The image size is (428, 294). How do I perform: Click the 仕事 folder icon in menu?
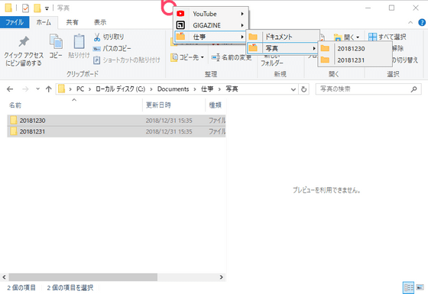pyautogui.click(x=180, y=37)
